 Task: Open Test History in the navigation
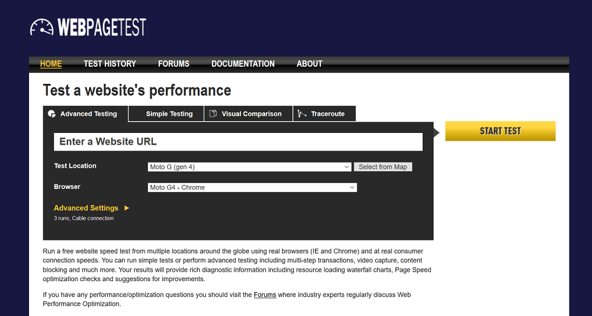click(110, 64)
